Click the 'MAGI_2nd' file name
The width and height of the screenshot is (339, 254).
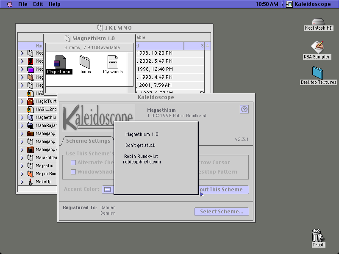pos(46,109)
